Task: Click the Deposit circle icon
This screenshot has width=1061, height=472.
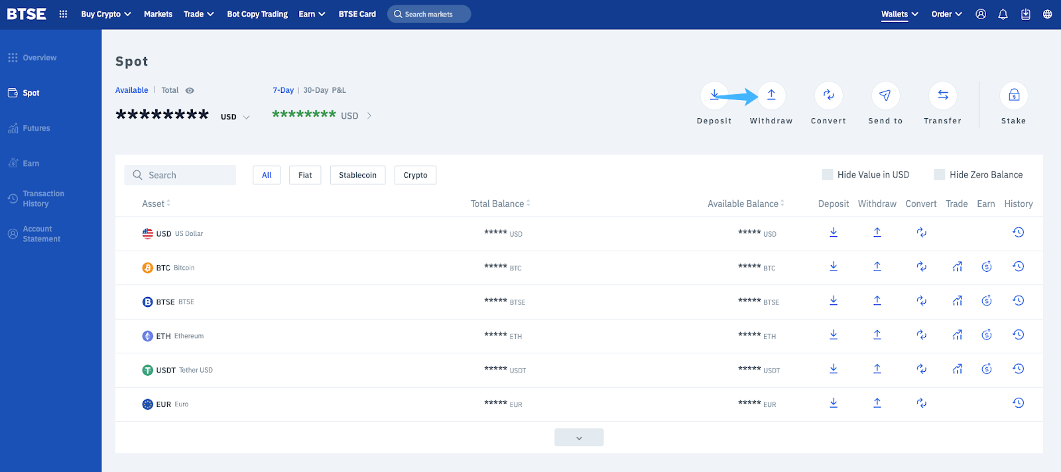Action: coord(714,95)
